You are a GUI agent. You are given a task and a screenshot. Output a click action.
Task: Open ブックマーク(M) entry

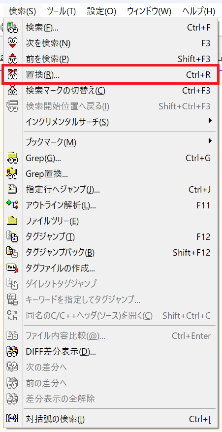(111, 142)
